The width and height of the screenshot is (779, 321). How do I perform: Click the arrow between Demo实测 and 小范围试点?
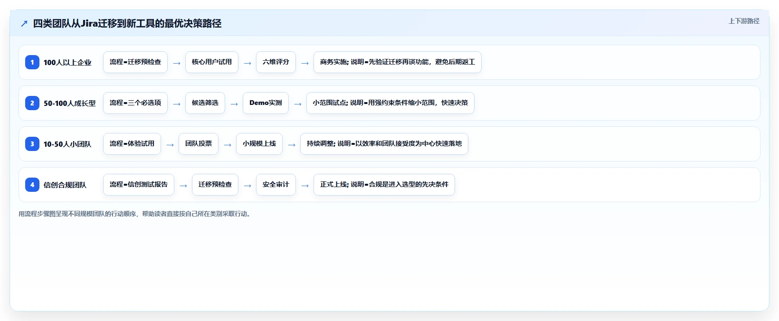click(x=298, y=104)
